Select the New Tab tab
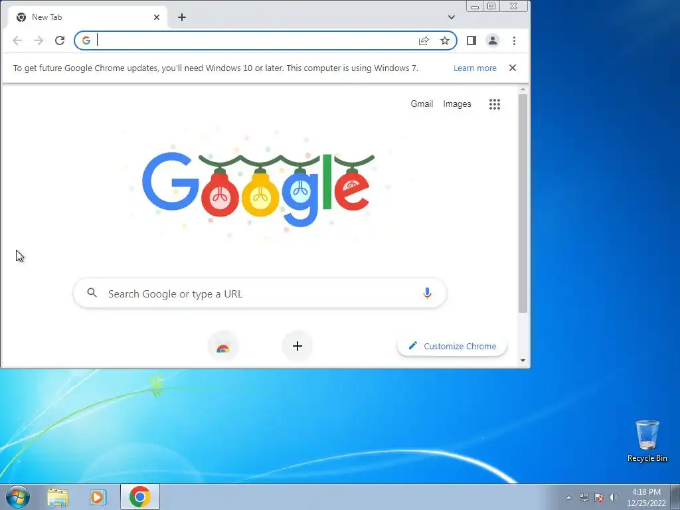This screenshot has width=680, height=510. click(88, 17)
